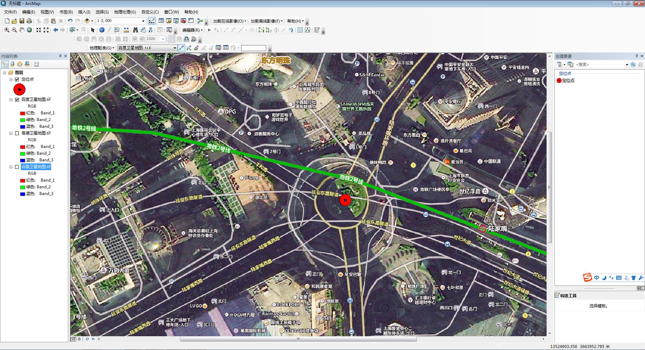Open the 文件(F) menu
This screenshot has height=350, width=645.
[x=10, y=12]
